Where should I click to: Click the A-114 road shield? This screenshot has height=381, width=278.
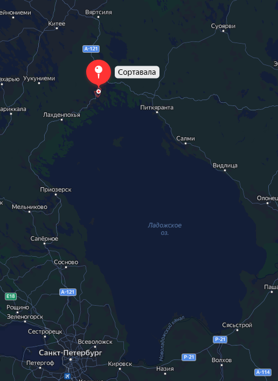click(263, 372)
